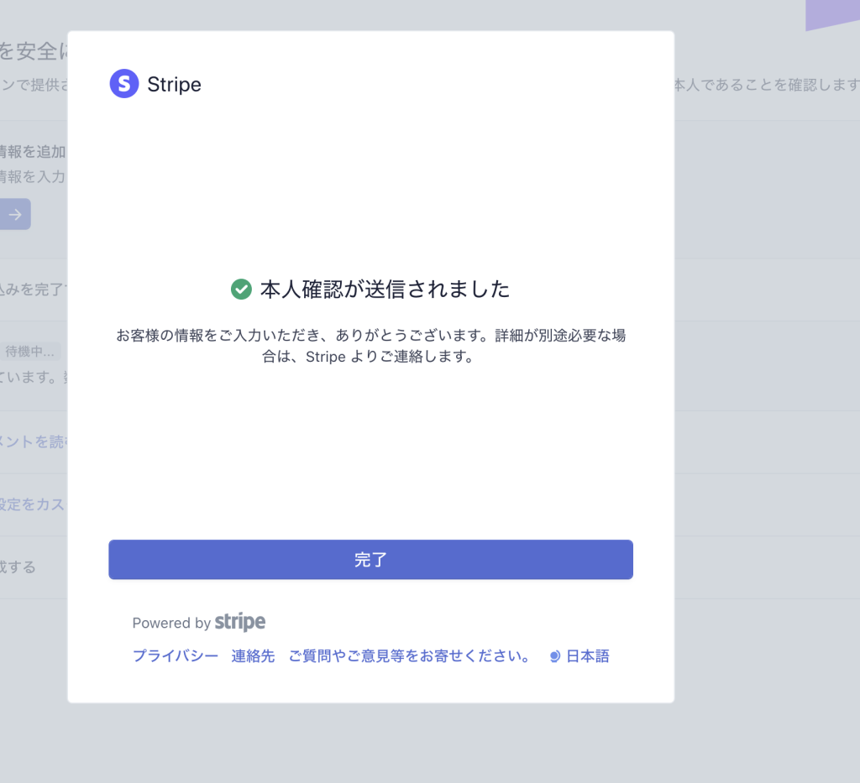Click the purple shape in top-right corner
The image size is (860, 783).
pyautogui.click(x=831, y=14)
